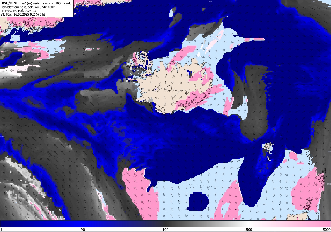Image resolution: width=331 pixels, height=232 pixels.
Task: Click the color scale label "5000"
Action: (x=327, y=230)
